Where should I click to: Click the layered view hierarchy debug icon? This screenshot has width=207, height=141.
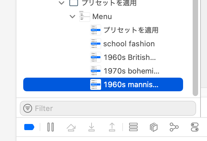click(x=154, y=127)
